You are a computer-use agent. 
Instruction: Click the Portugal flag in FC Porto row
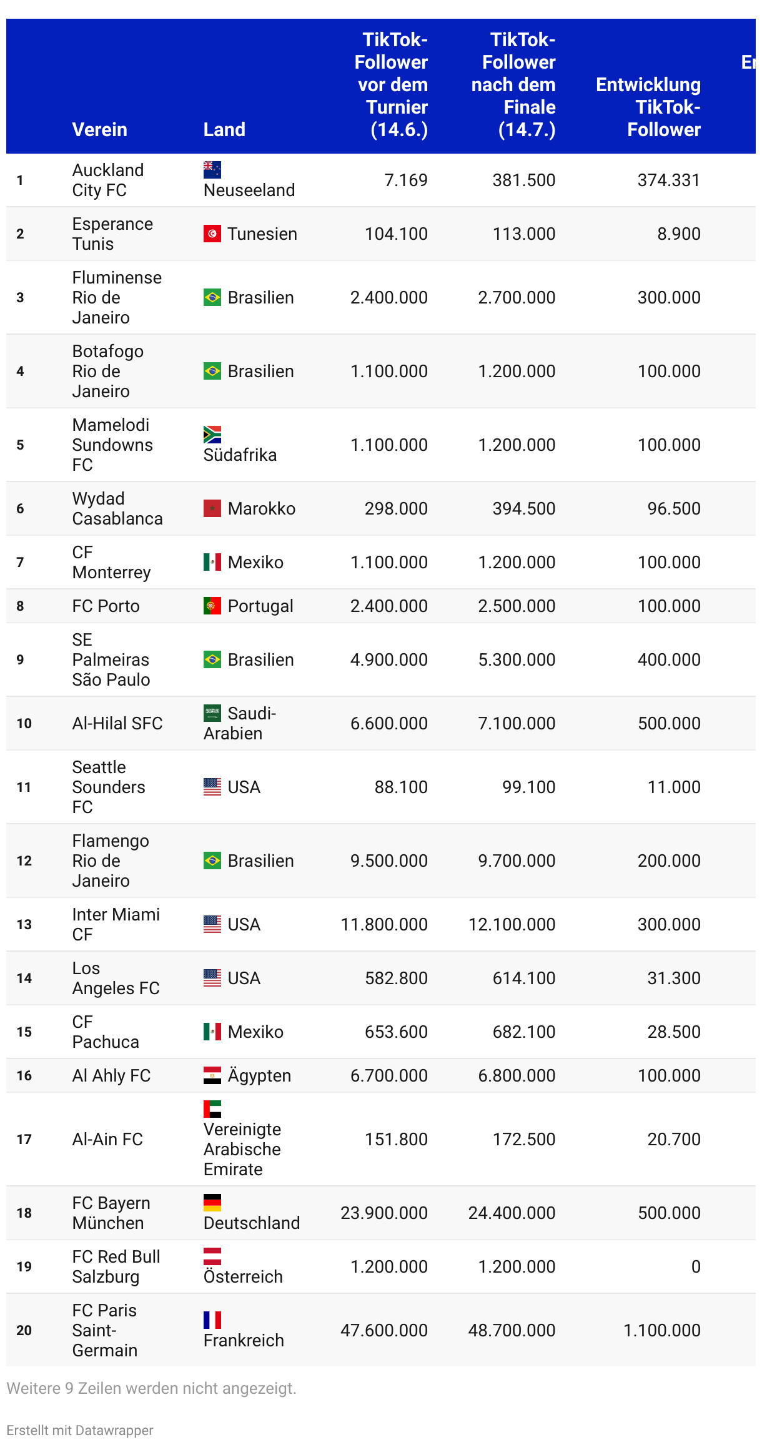pos(212,606)
